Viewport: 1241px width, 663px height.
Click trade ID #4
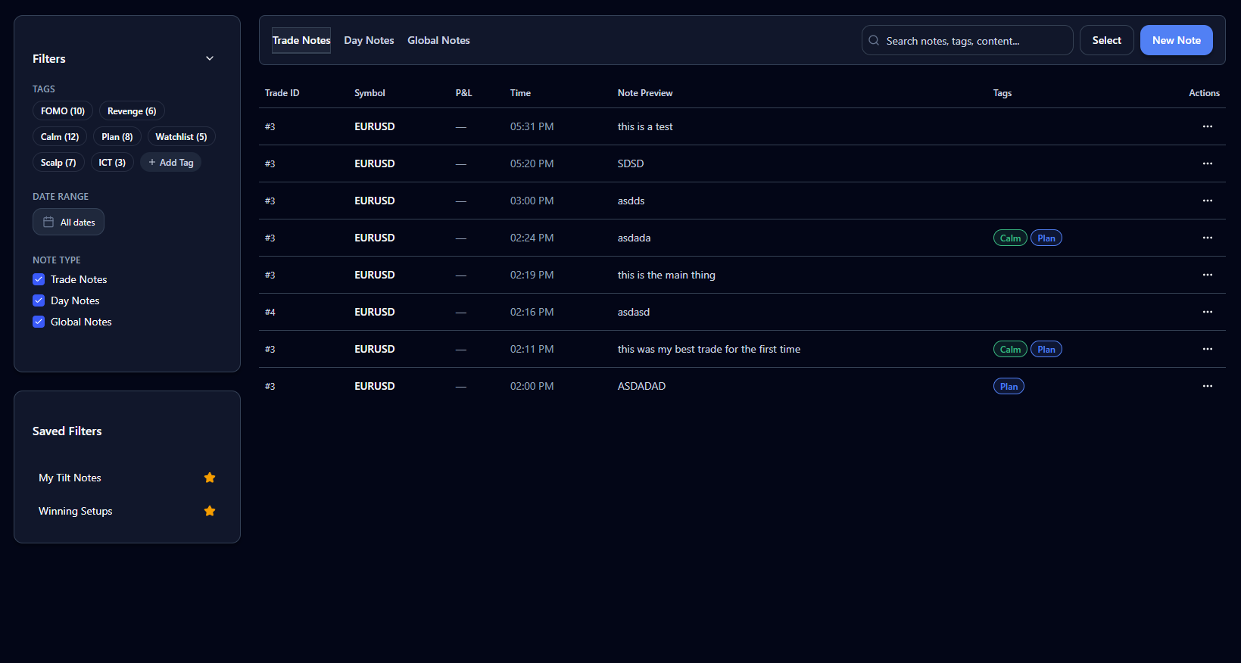coord(270,312)
